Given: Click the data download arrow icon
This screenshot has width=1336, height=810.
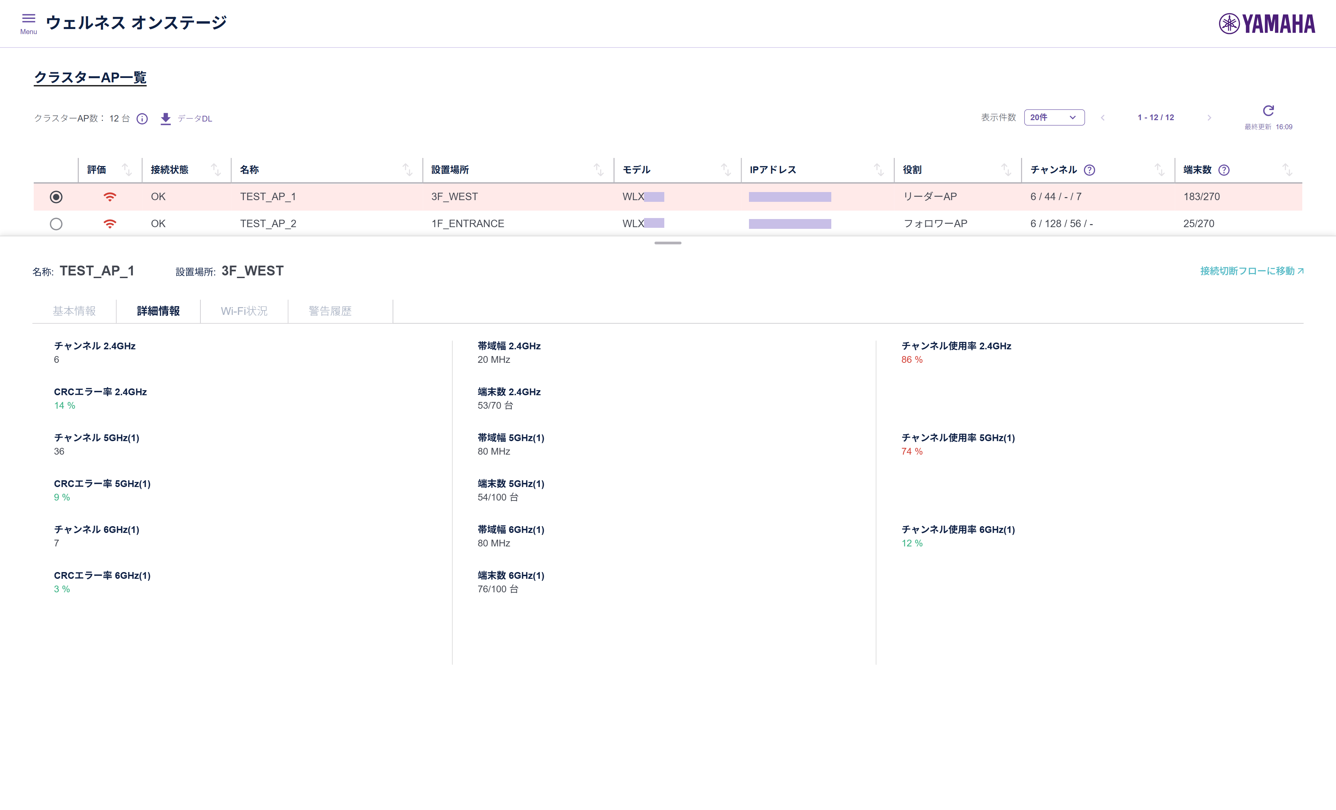Looking at the screenshot, I should point(166,118).
